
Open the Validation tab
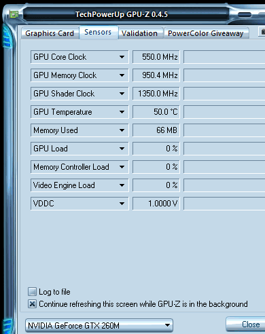click(140, 33)
